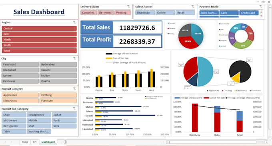Clear filter icon on Sales Channel slicer
Viewport: 272px width, 146px height.
(x=193, y=6)
